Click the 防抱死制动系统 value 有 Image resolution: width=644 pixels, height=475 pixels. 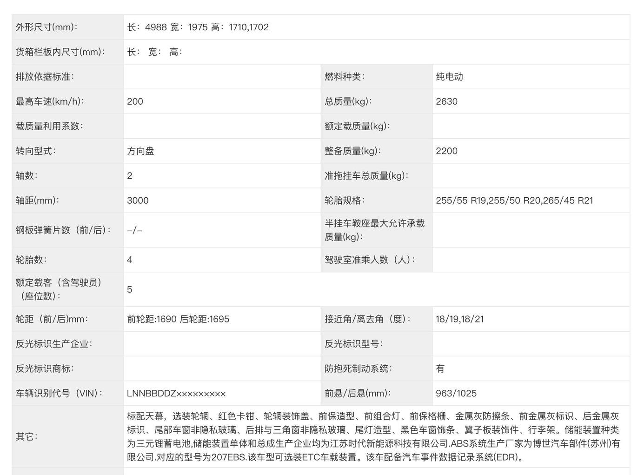pos(440,368)
